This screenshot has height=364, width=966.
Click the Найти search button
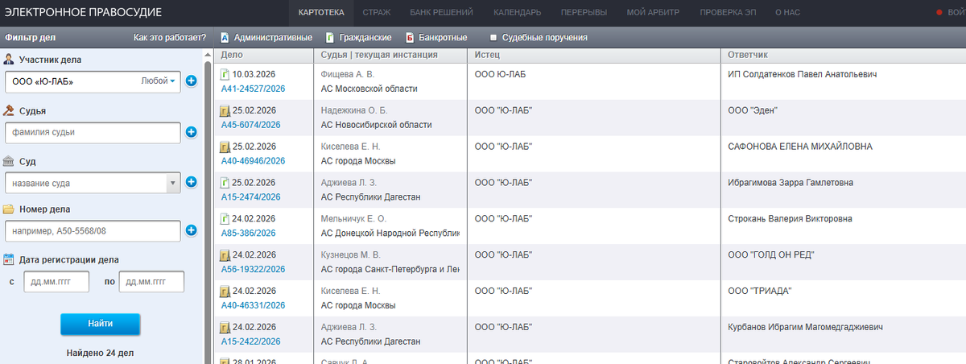[x=101, y=324]
